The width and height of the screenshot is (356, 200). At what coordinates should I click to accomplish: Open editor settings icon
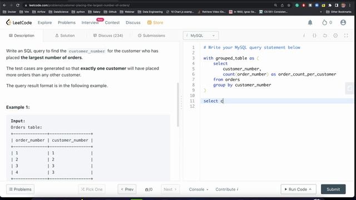(x=335, y=36)
